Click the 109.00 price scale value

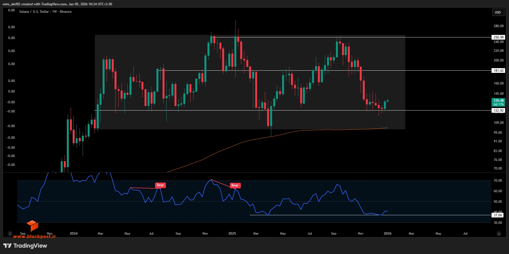(x=498, y=123)
